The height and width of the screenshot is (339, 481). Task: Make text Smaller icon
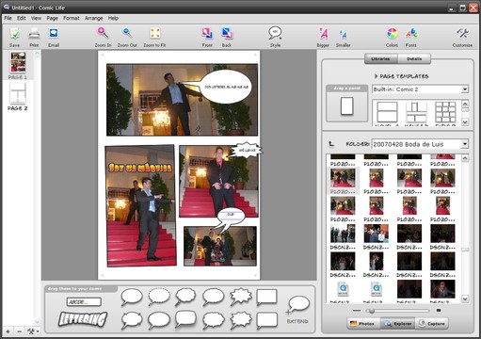(x=343, y=34)
